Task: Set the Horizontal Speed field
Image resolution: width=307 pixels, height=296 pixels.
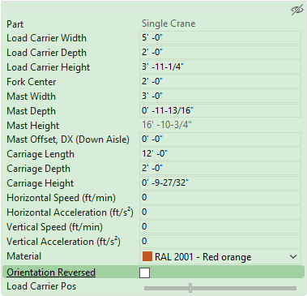Action: point(220,197)
